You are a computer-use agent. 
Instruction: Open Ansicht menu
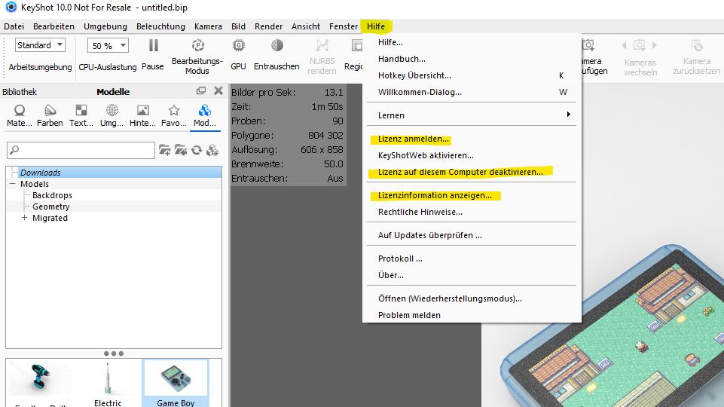point(306,26)
